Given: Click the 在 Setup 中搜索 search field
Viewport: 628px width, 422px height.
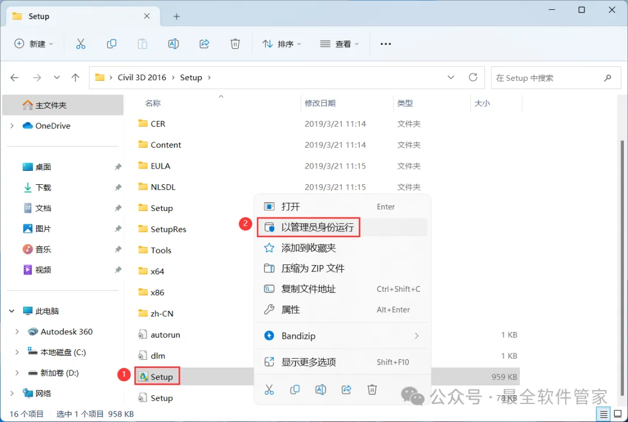Looking at the screenshot, I should 556,78.
